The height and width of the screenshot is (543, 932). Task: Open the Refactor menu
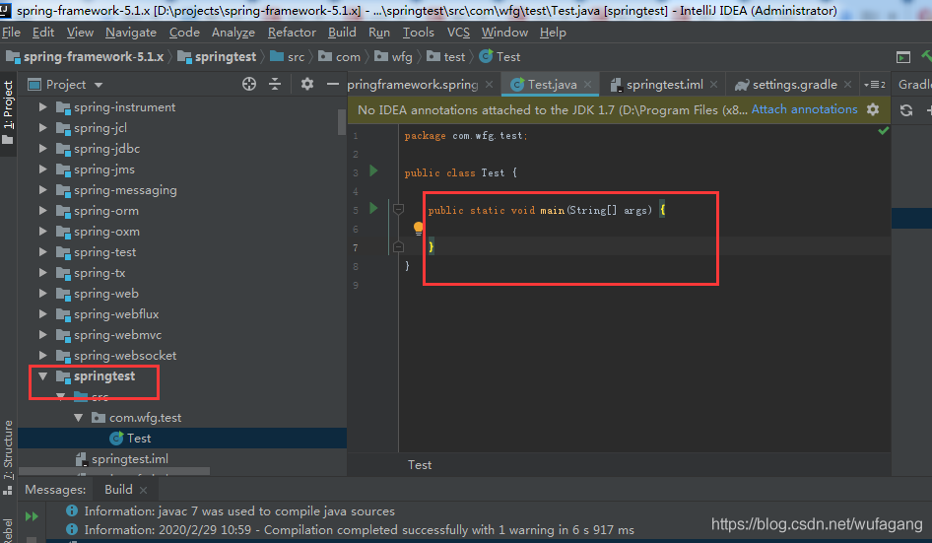[292, 33]
